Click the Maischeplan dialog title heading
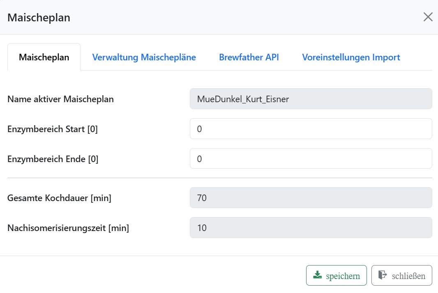Screen dimensions: 438x293 pyautogui.click(x=39, y=18)
